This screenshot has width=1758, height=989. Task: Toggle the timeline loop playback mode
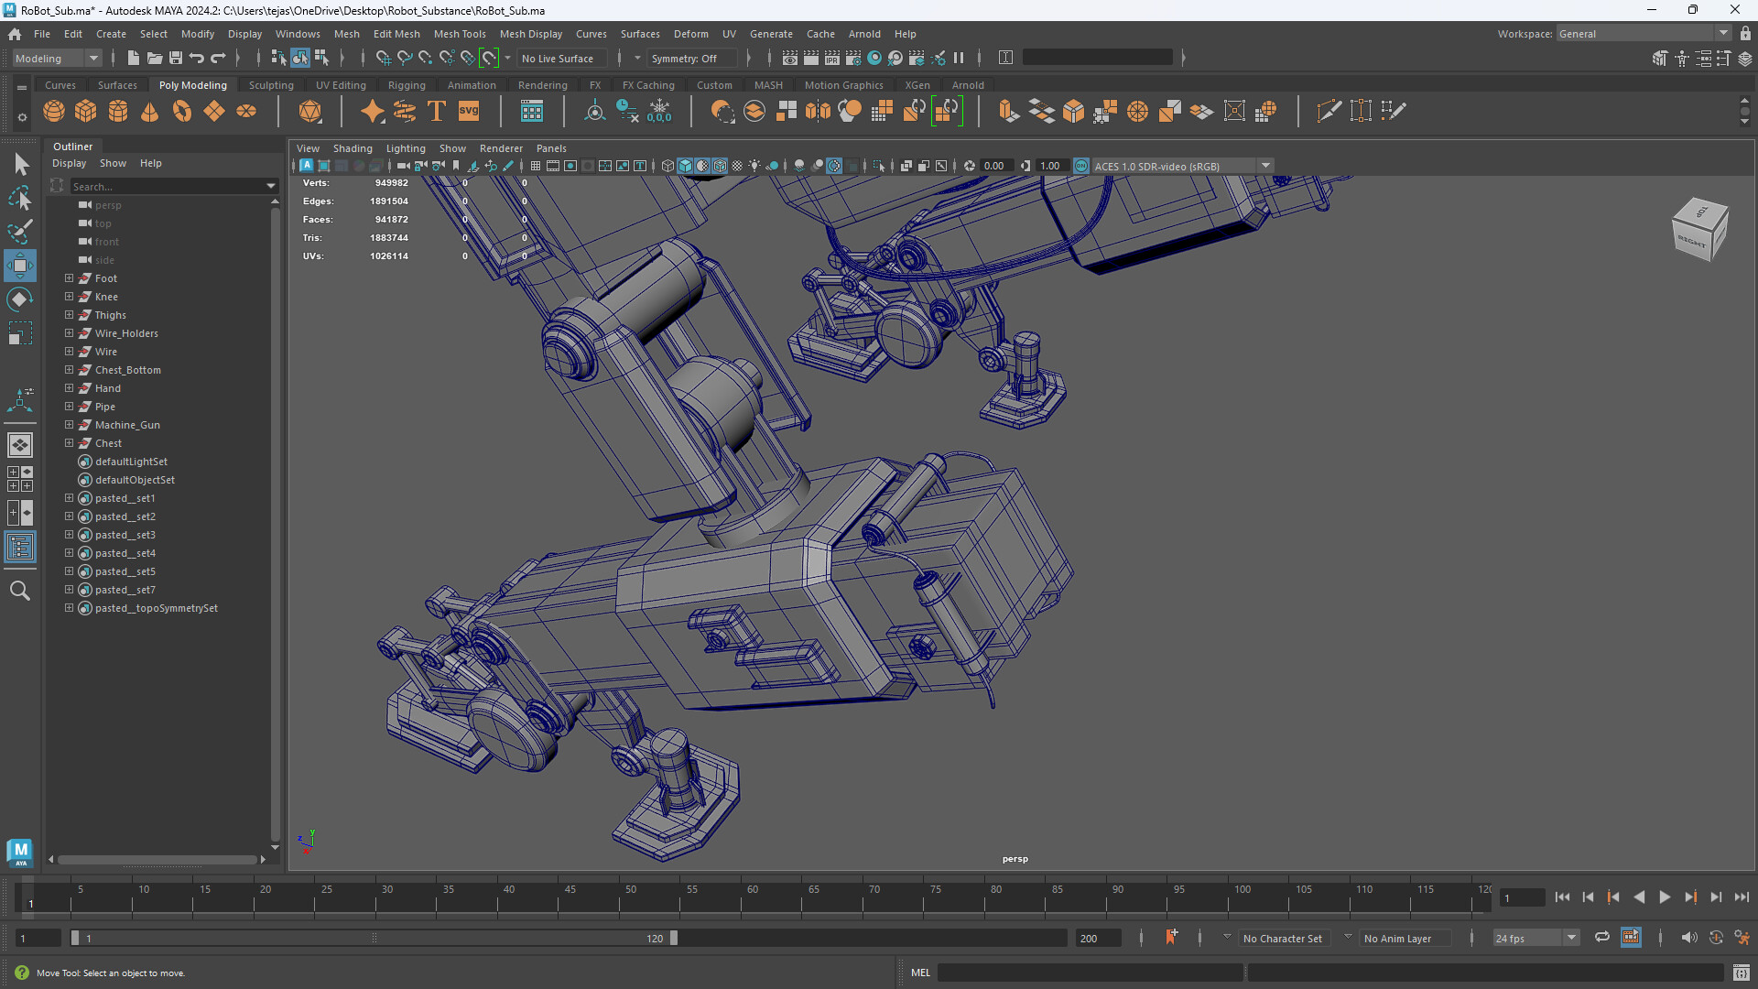1602,938
